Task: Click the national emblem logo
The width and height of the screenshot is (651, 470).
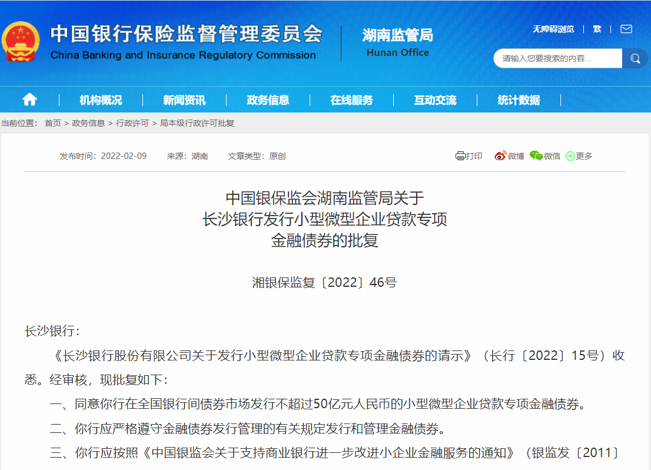Action: point(21,42)
